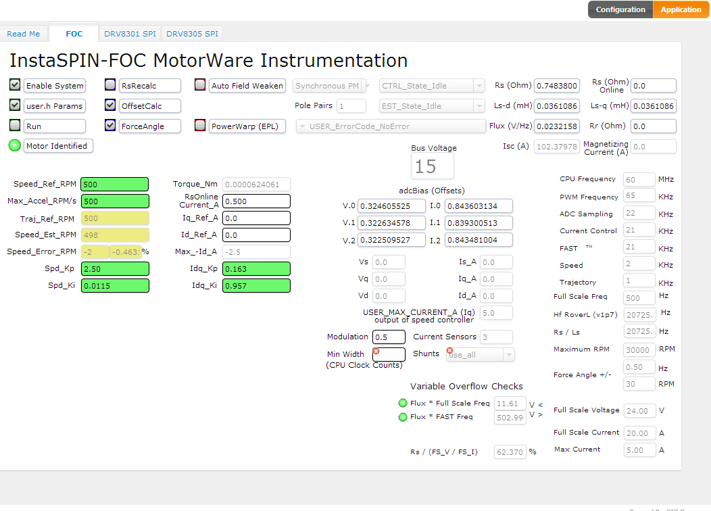The image size is (711, 511).
Task: Click the red error icon on Shunts dropdown
Action: 450,351
